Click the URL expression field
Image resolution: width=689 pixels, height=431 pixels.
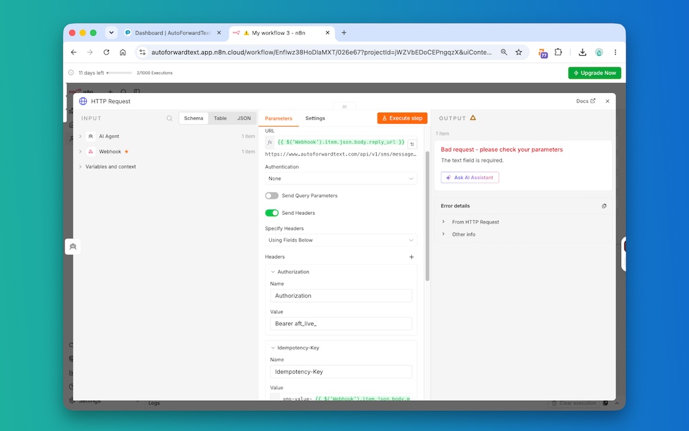[340, 142]
